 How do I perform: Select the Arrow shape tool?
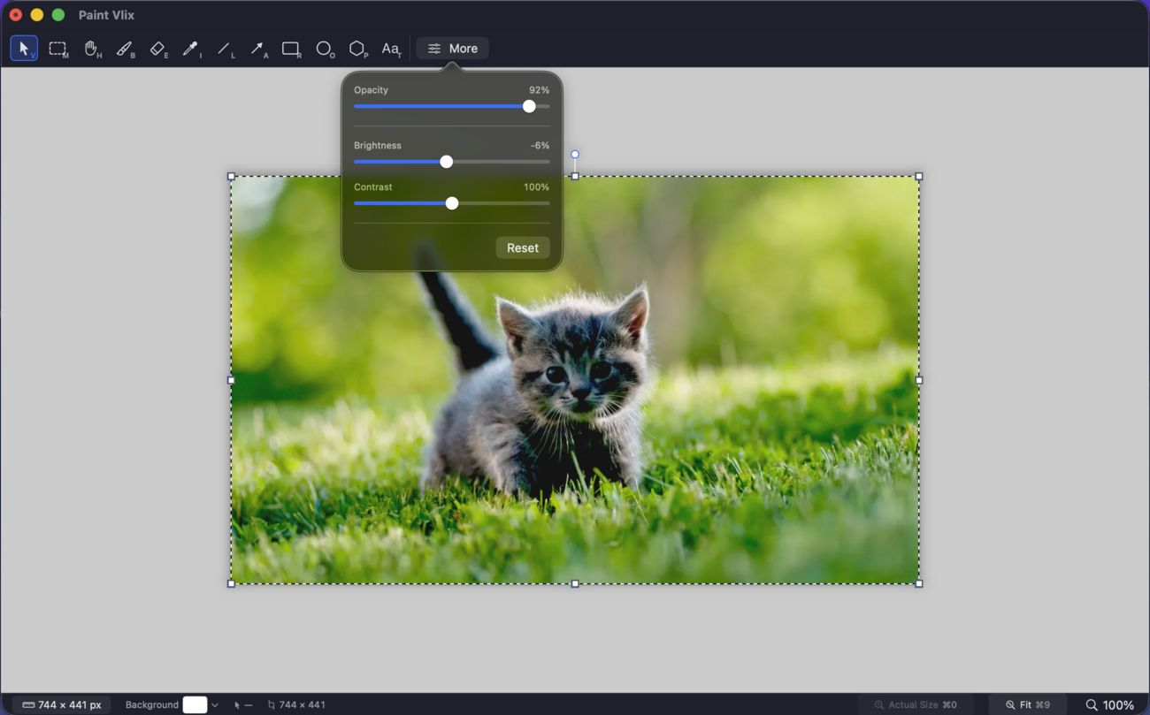(x=257, y=49)
